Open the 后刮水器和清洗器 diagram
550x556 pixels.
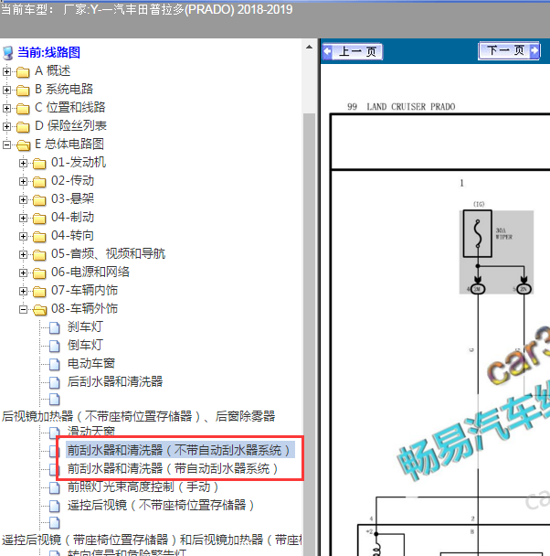click(x=115, y=382)
